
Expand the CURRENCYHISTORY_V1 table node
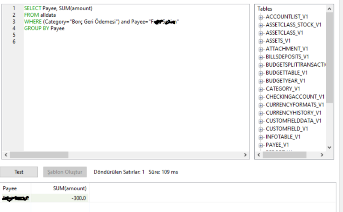(261, 113)
